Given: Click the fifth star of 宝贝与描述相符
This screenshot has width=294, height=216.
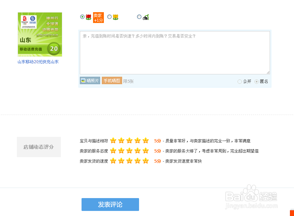Looking at the screenshot, I should (x=145, y=140).
